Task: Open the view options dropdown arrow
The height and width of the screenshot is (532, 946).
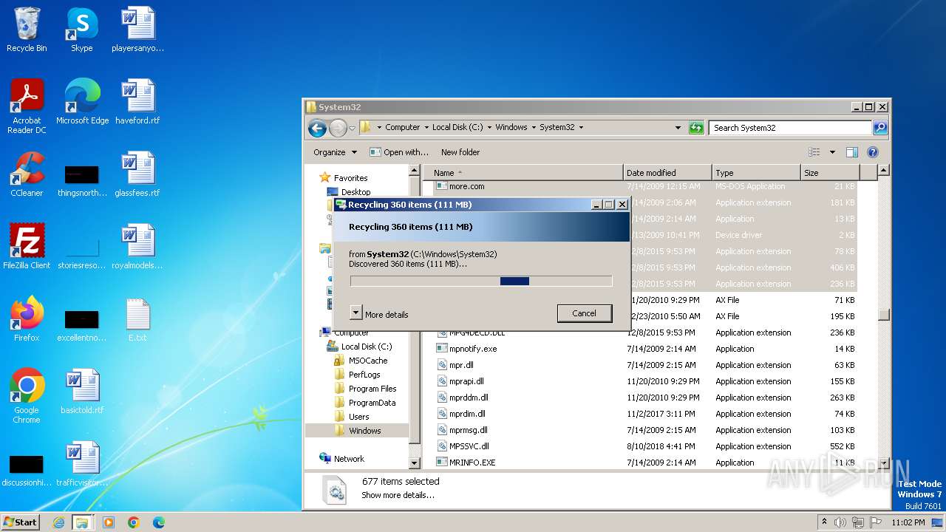Action: tap(832, 152)
